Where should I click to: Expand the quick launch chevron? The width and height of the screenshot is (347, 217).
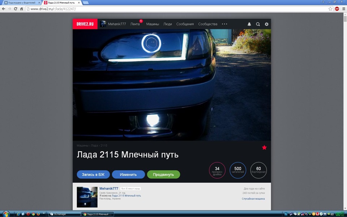[x=44, y=213]
